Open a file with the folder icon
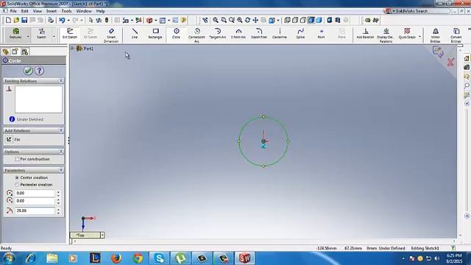Image resolution: width=471 pixels, height=265 pixels. pyautogui.click(x=16, y=20)
